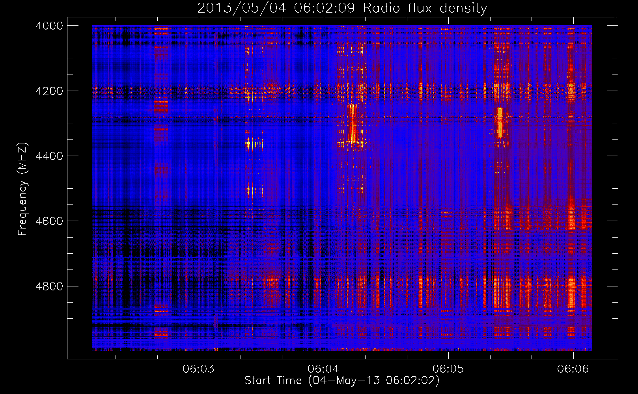Click the 4400 frequency tick label
The width and height of the screenshot is (638, 394).
[x=49, y=156]
